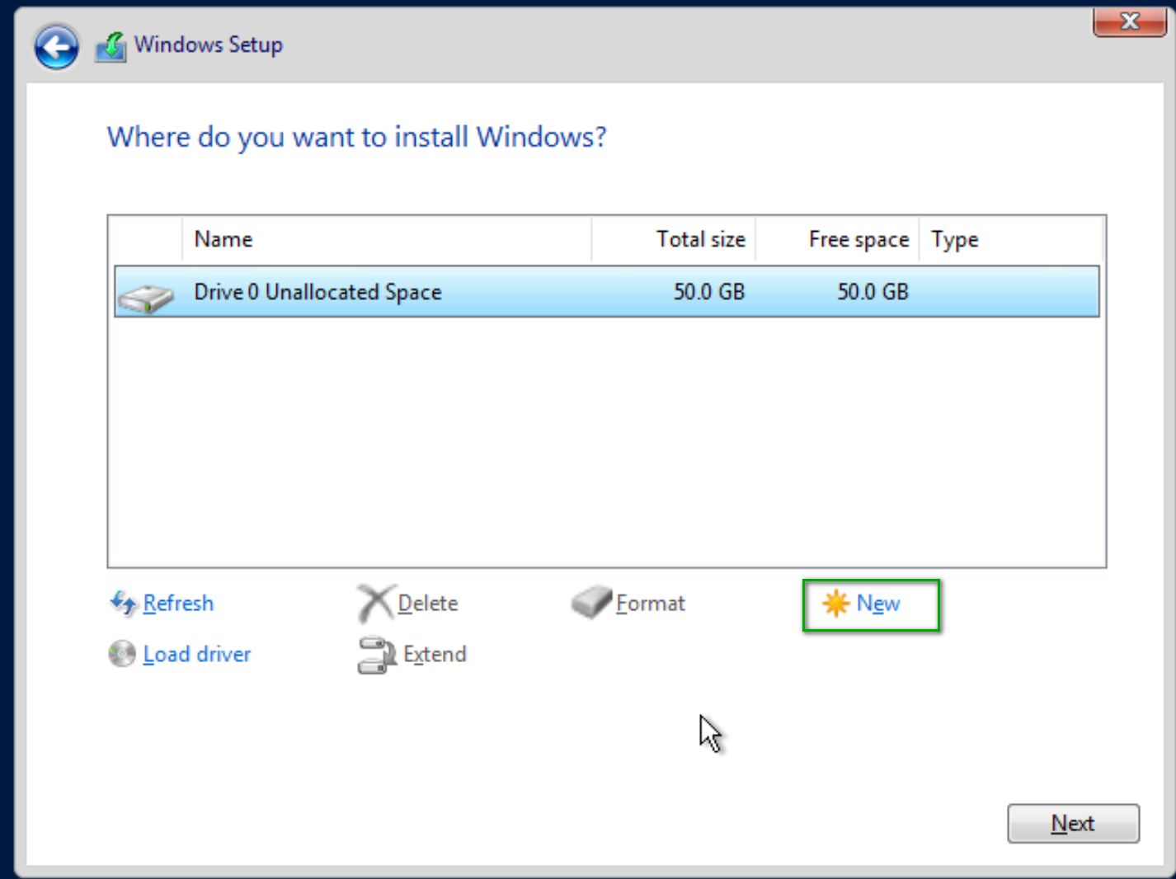This screenshot has height=879, width=1176.
Task: Click the Extend link
Action: point(435,654)
